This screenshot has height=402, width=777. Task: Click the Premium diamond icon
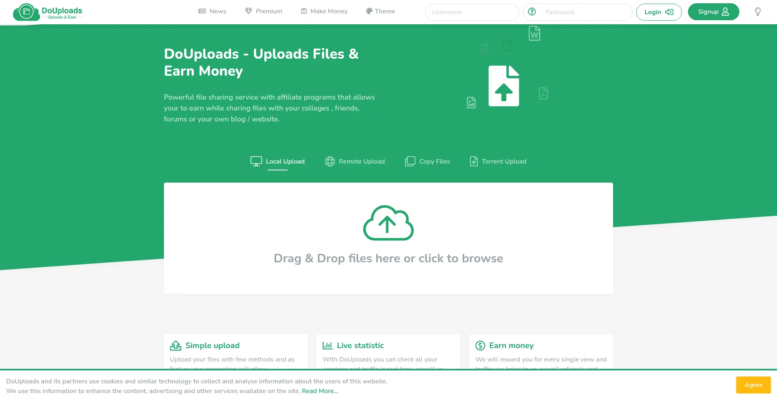(x=248, y=11)
